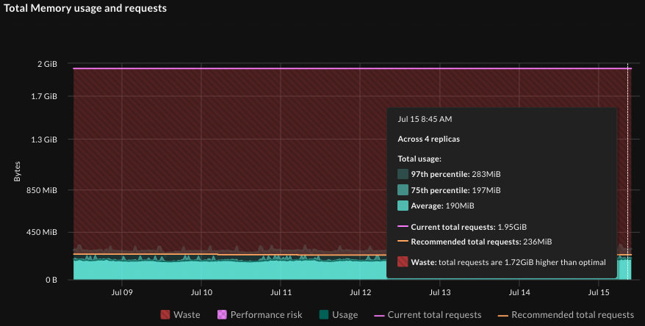The image size is (645, 326).
Task: Click the 850 MiB y-axis label
Action: (x=42, y=190)
